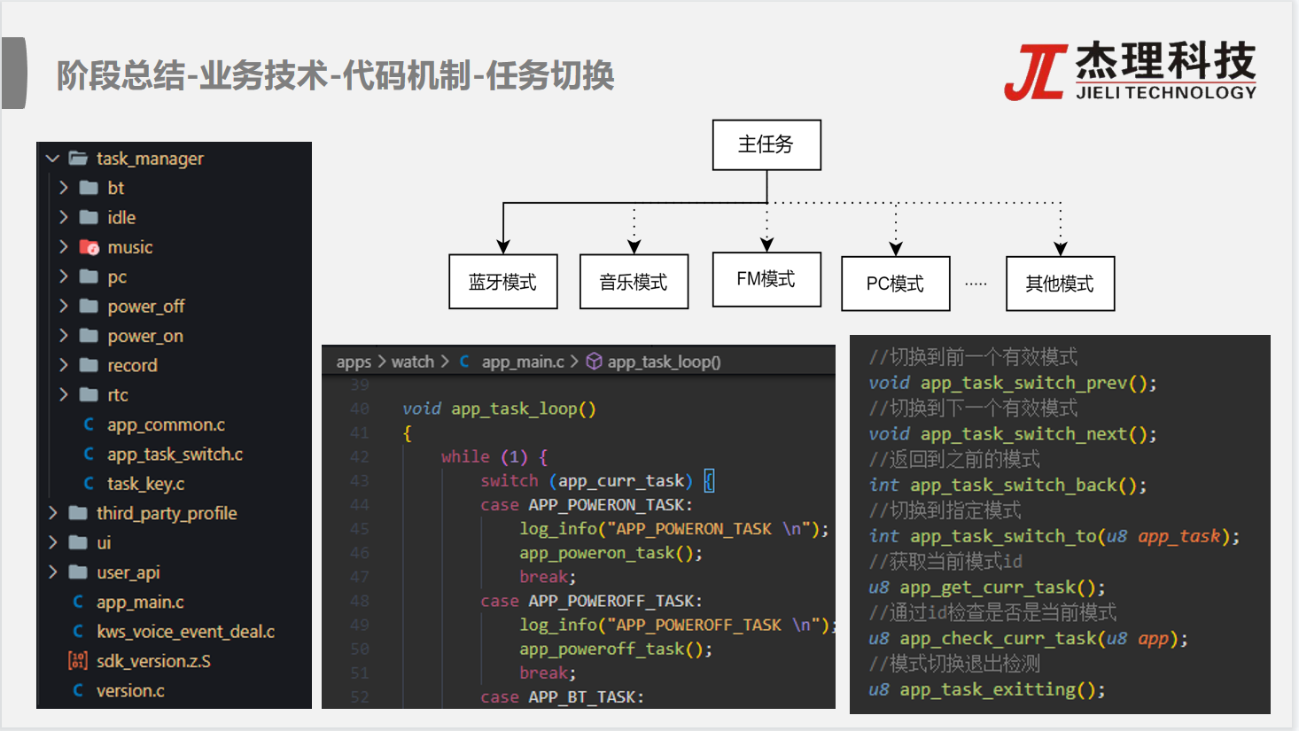Click the case APP_BT_TASK: line
The width and height of the screenshot is (1299, 731).
point(563,697)
